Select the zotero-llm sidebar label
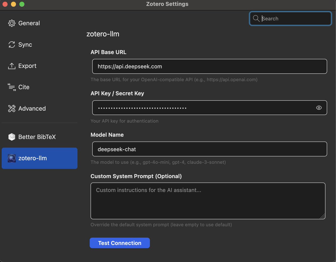The image size is (336, 262). pyautogui.click(x=32, y=158)
